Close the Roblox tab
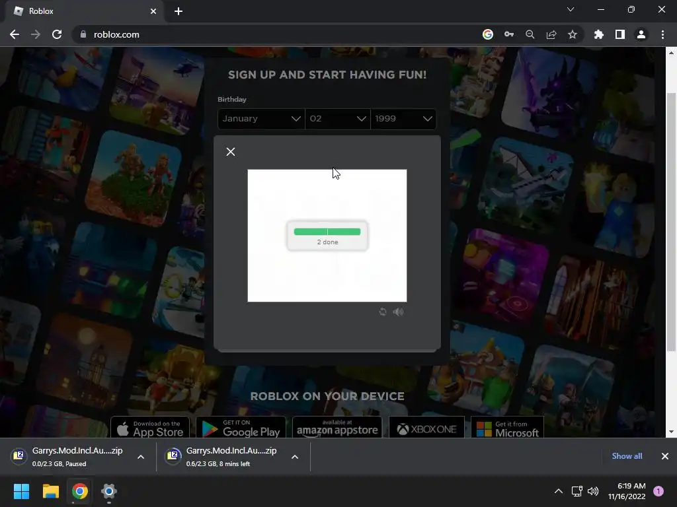This screenshot has height=507, width=677. coord(153,11)
